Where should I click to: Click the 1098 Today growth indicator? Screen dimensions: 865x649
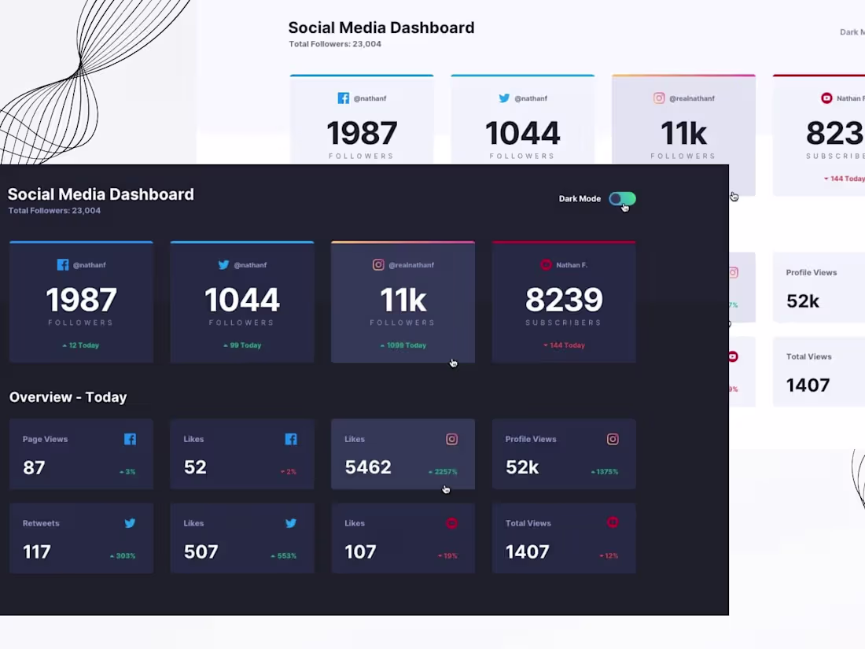click(403, 345)
